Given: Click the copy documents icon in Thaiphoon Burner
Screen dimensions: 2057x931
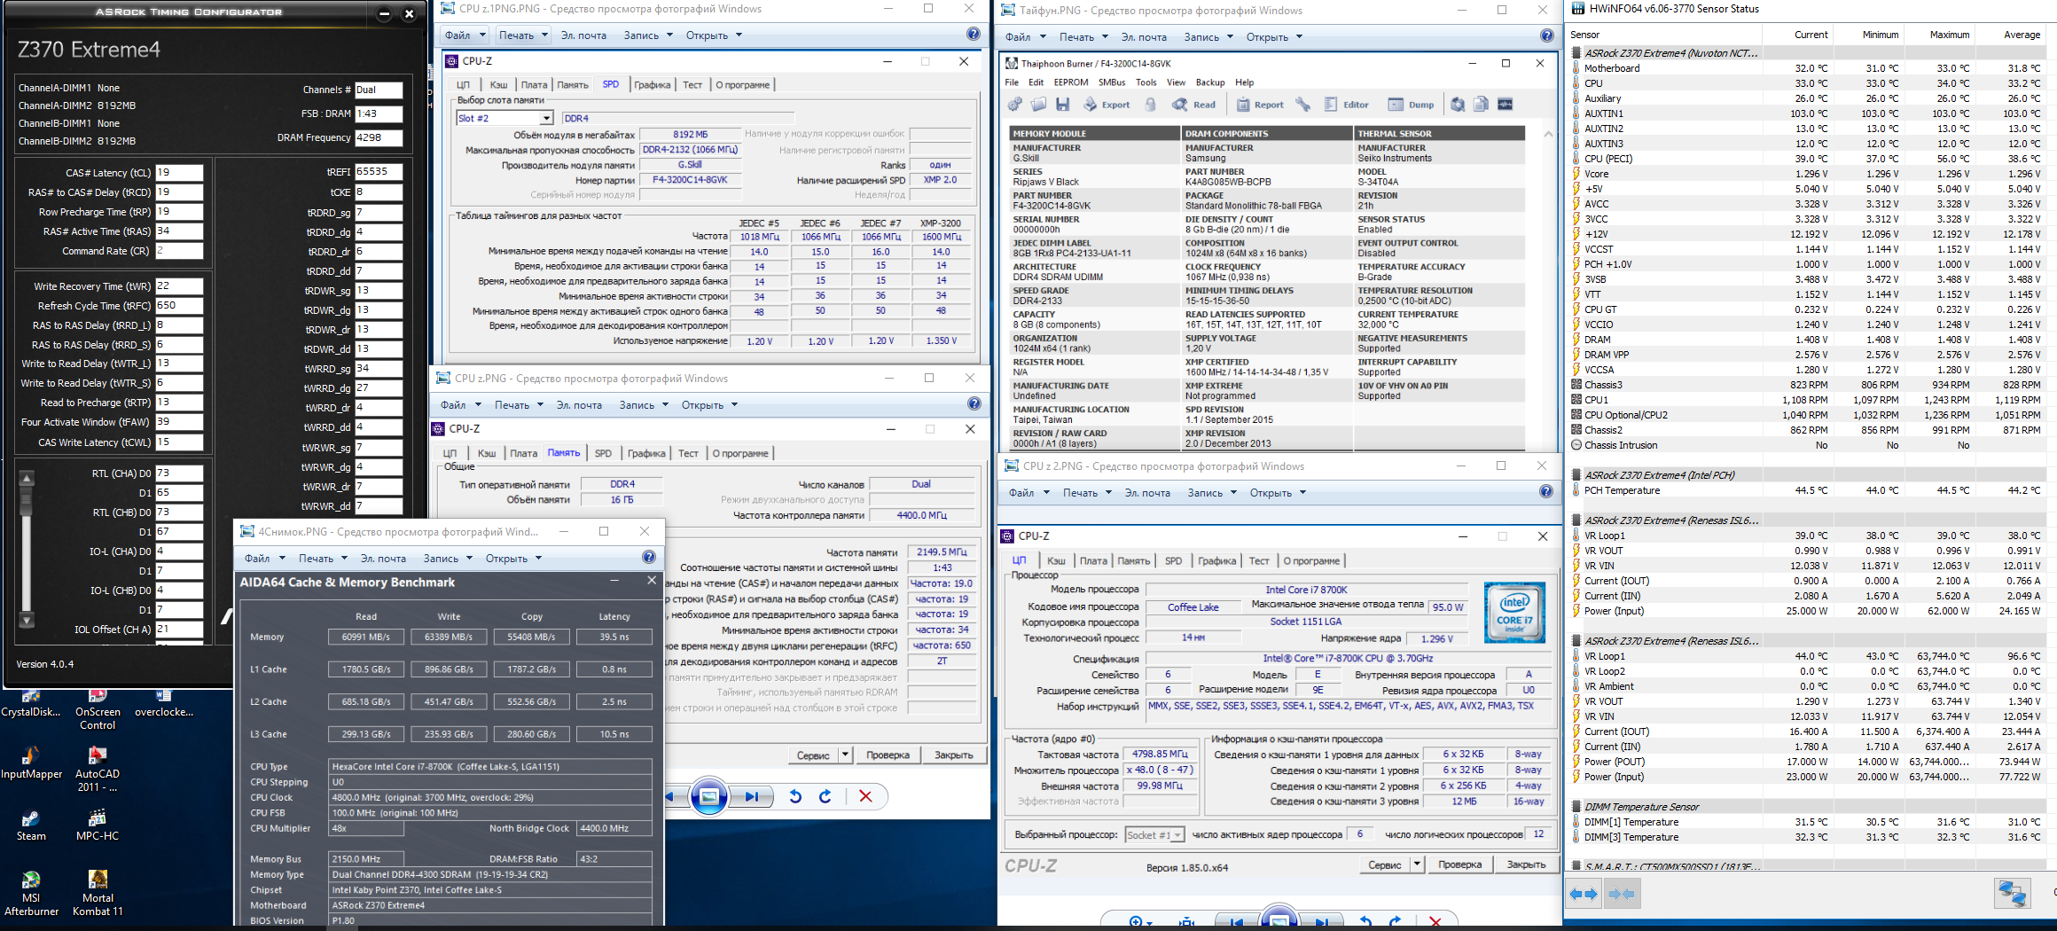Looking at the screenshot, I should coord(1481,105).
